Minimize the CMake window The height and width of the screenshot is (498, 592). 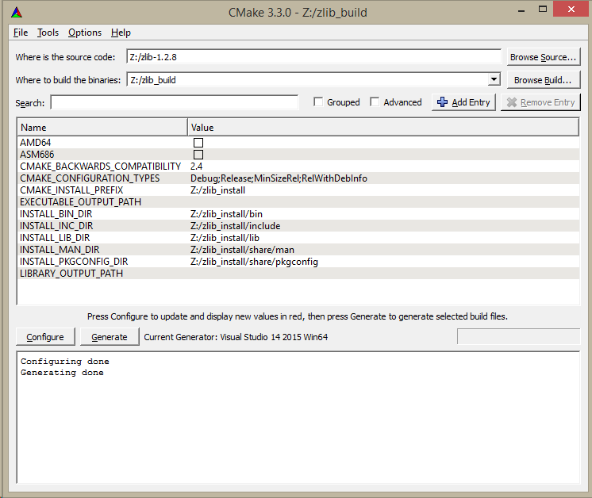pos(498,9)
